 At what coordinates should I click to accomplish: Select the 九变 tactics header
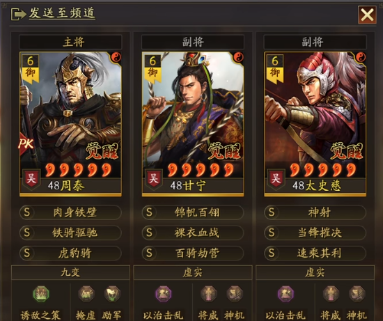[70, 272]
